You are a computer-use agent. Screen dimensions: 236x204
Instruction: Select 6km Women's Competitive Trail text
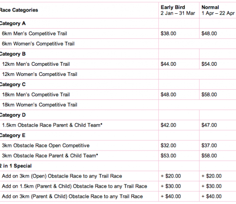point(38,44)
